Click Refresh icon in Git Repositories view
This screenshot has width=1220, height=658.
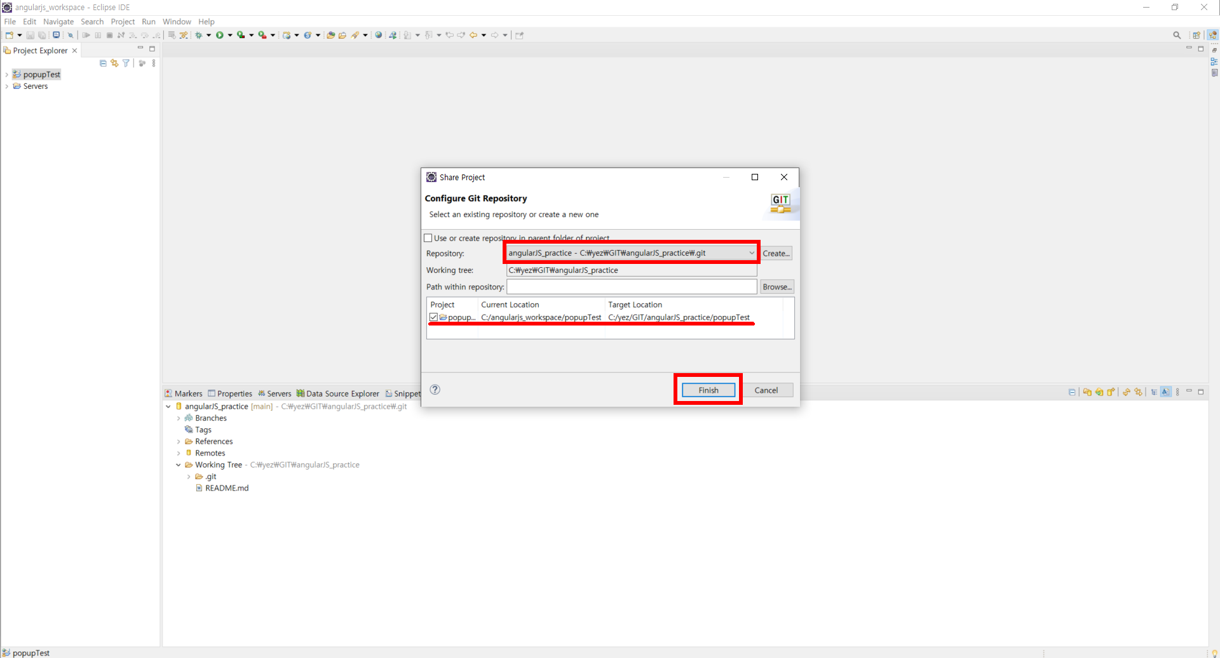point(1126,392)
